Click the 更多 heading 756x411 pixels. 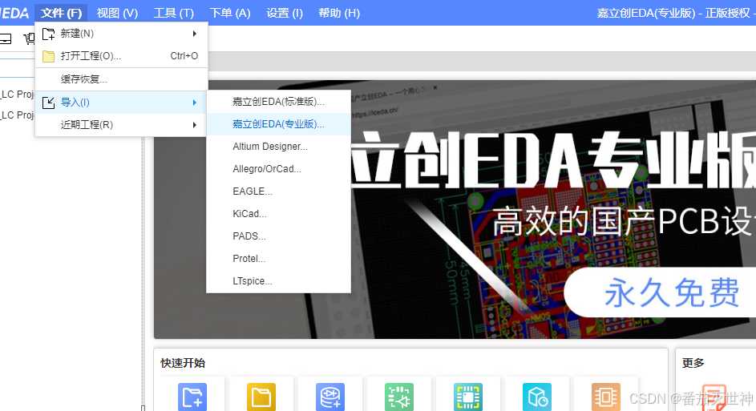click(x=693, y=363)
